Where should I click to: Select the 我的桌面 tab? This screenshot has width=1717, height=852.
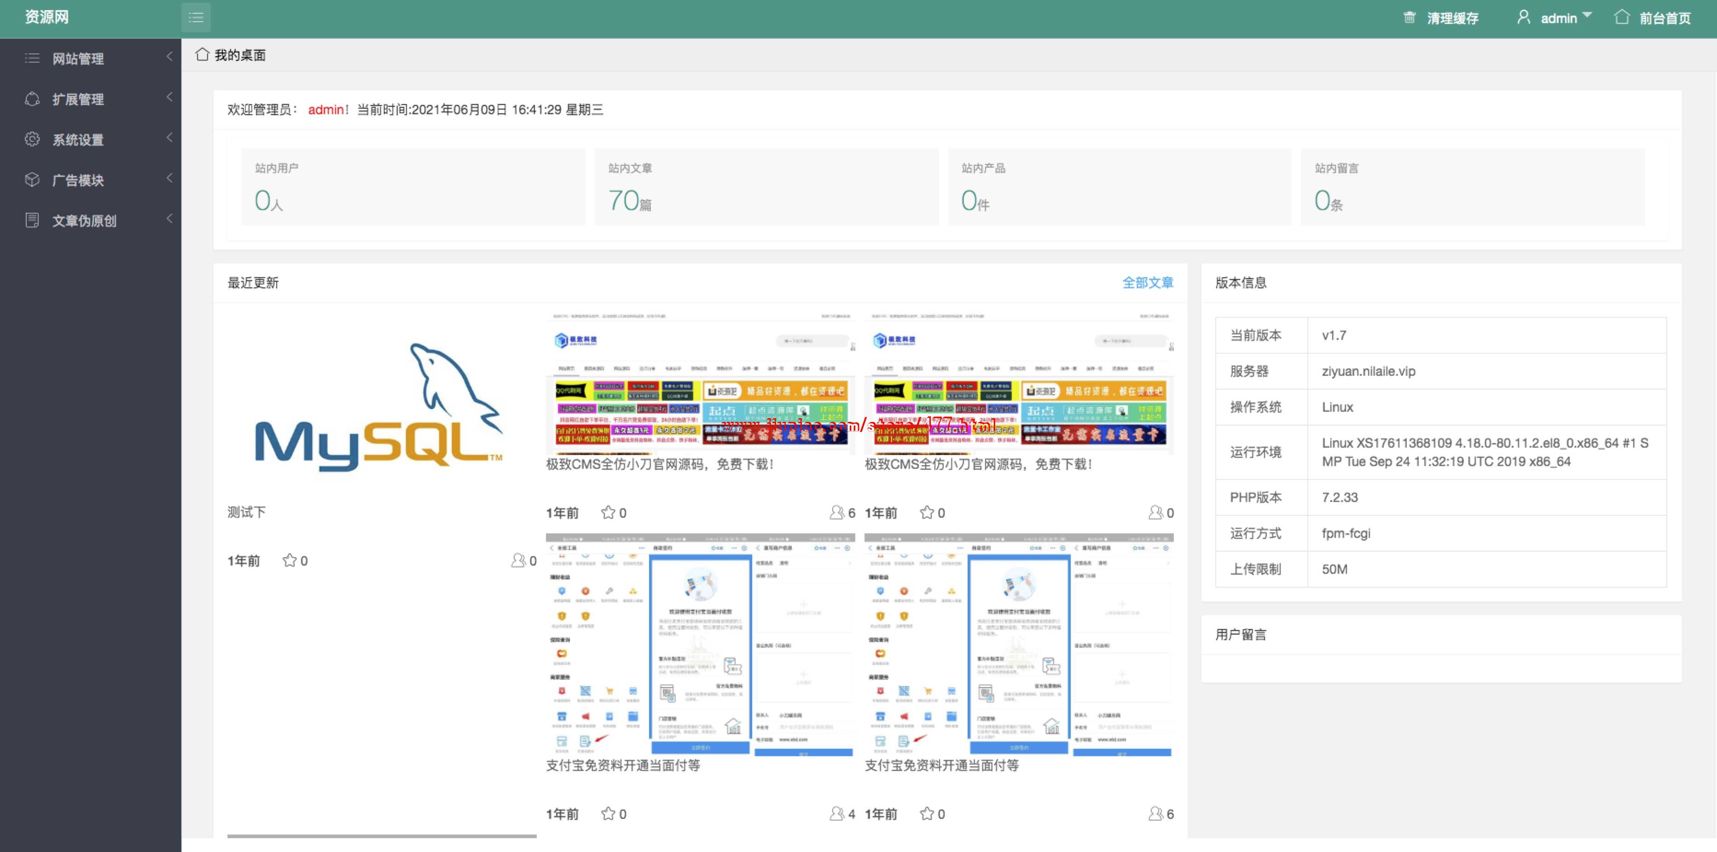(240, 55)
